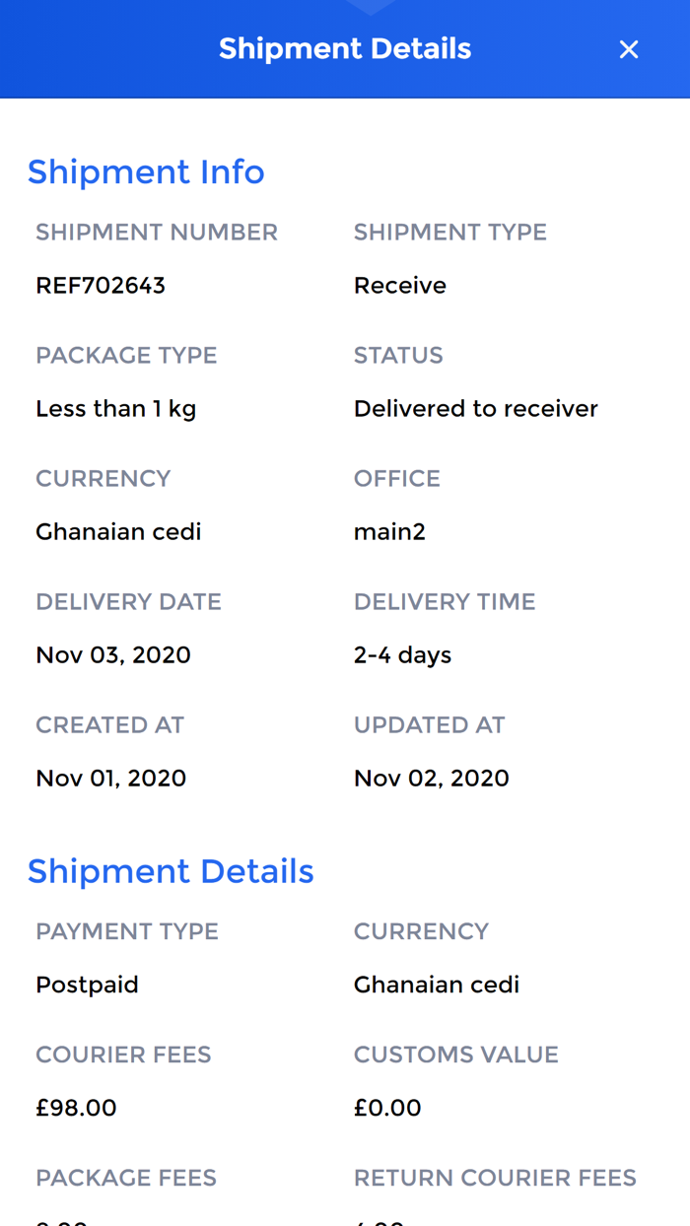Close the Shipment Details dialog
690x1226 pixels.
628,48
